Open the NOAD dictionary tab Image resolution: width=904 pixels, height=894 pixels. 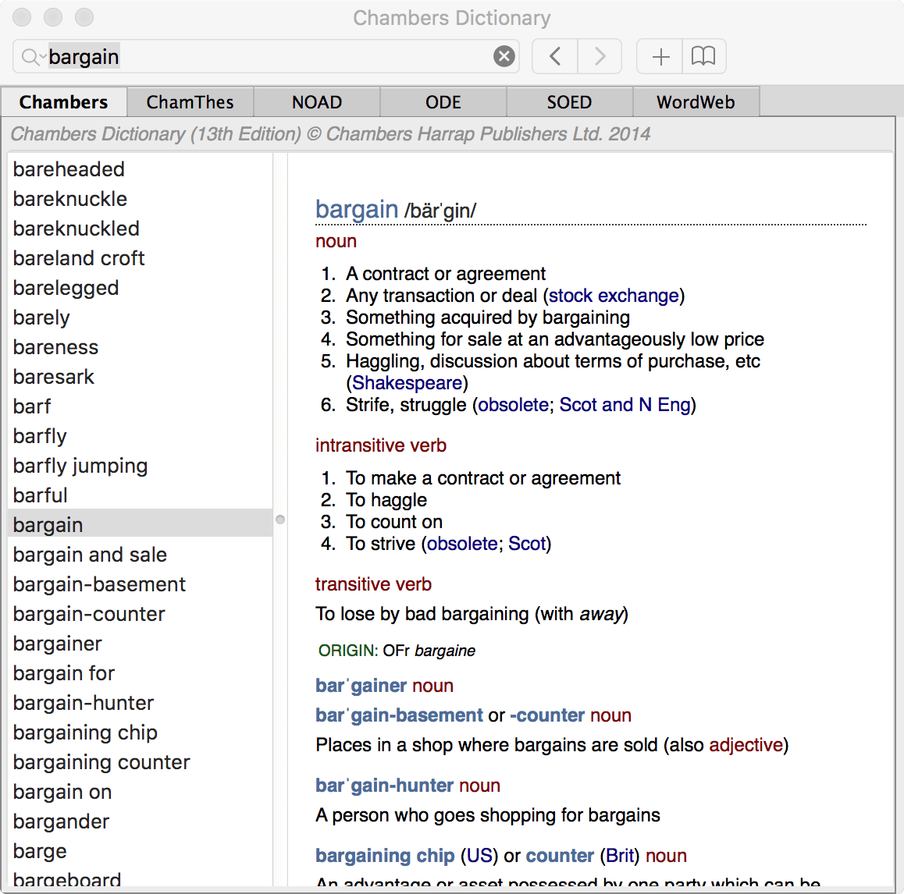(x=317, y=102)
